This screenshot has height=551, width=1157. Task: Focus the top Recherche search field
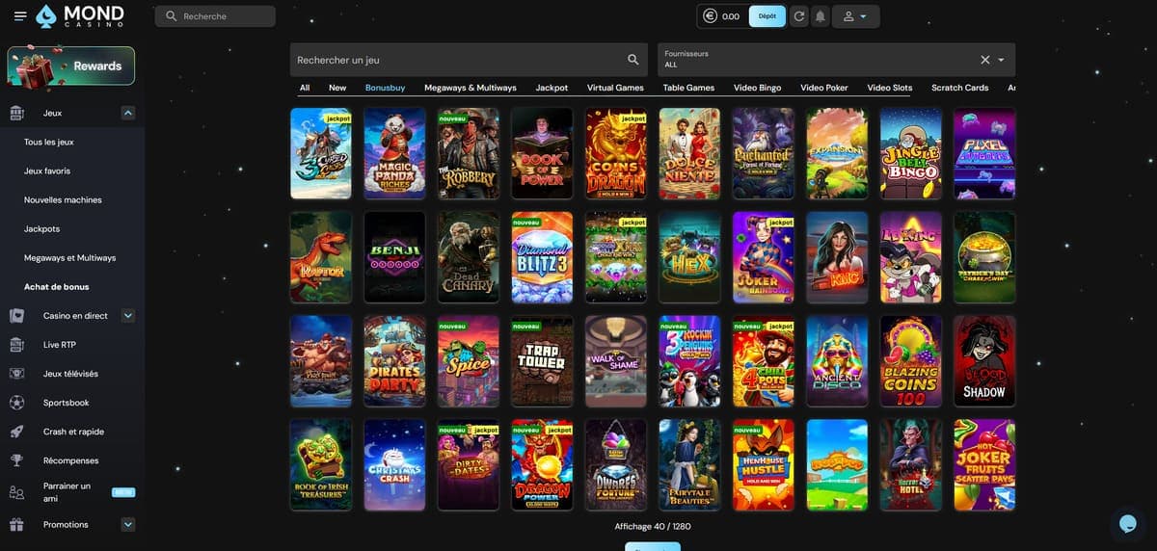coord(215,16)
